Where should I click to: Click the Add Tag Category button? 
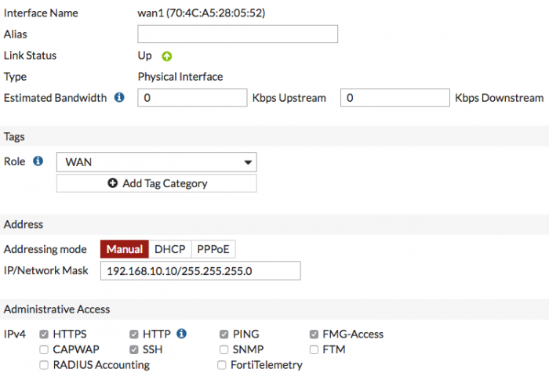157,183
